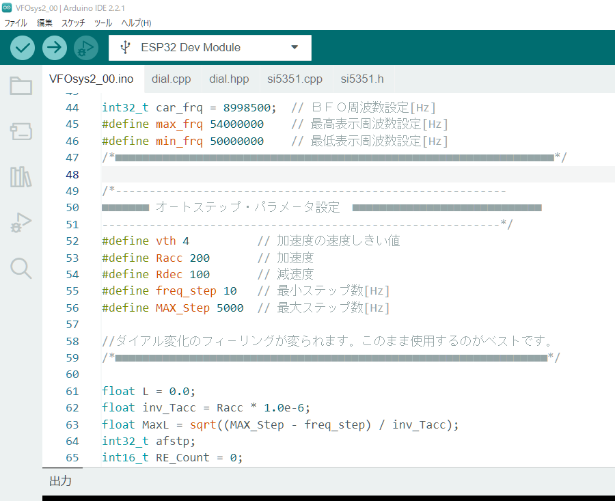This screenshot has height=501, width=615.
Task: Click line number 52 in the gutter
Action: (x=72, y=241)
